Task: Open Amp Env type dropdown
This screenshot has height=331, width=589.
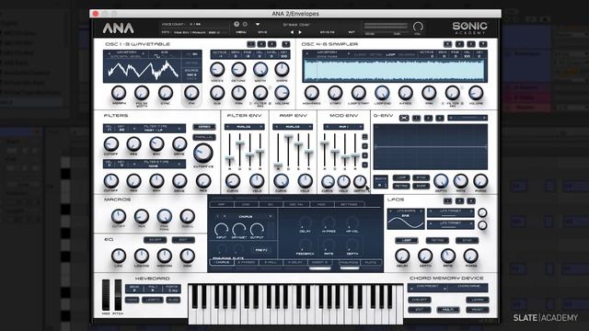Action: click(293, 127)
